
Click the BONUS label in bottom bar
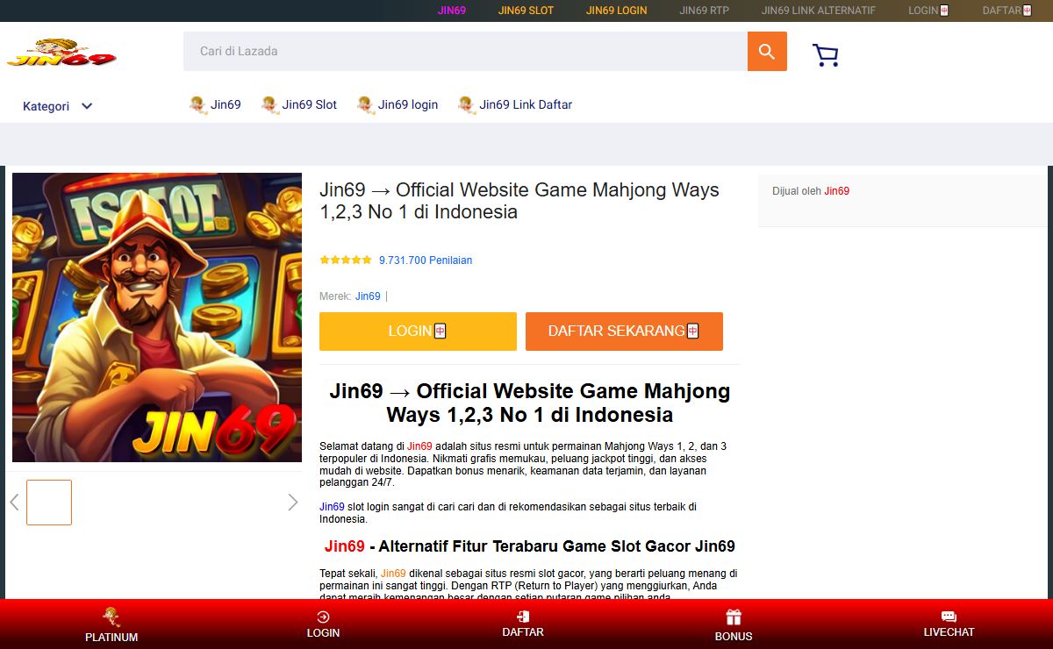pyautogui.click(x=734, y=637)
